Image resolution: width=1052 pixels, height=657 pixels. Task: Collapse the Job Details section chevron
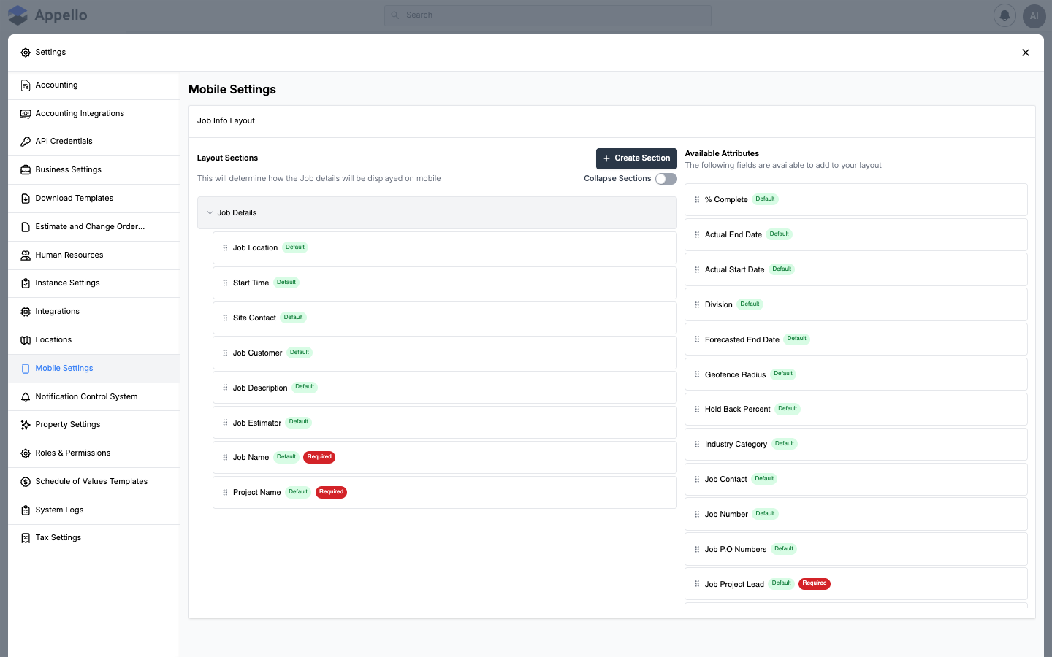tap(210, 213)
